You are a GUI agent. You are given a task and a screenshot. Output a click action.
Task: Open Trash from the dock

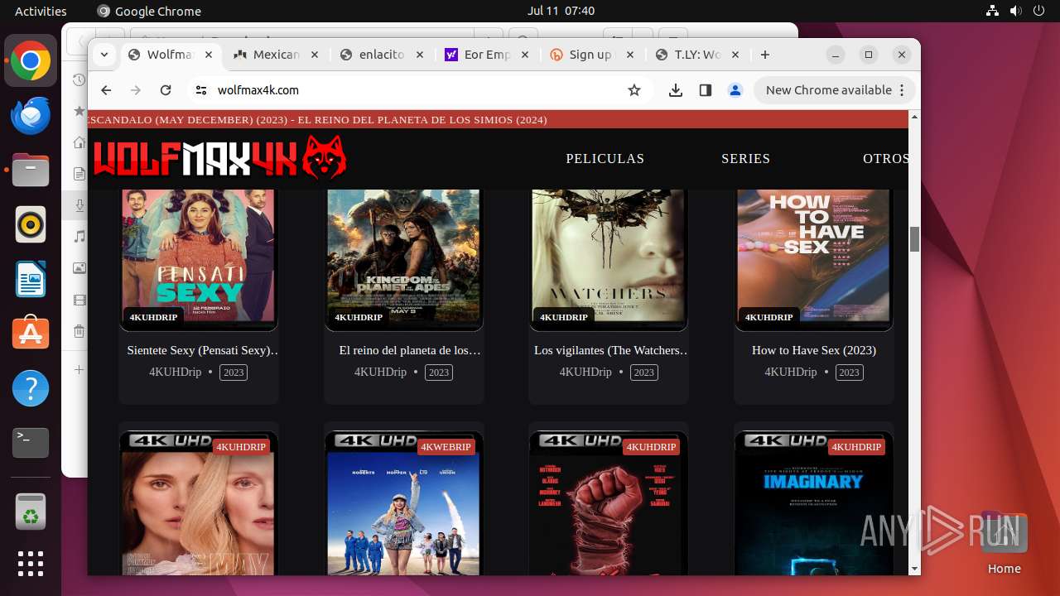(x=31, y=512)
